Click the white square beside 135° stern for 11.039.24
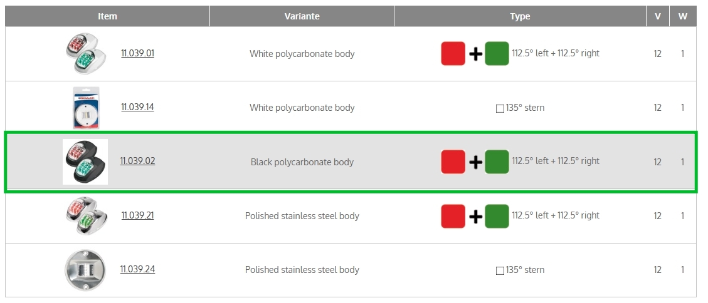The width and height of the screenshot is (708, 303). click(x=500, y=270)
